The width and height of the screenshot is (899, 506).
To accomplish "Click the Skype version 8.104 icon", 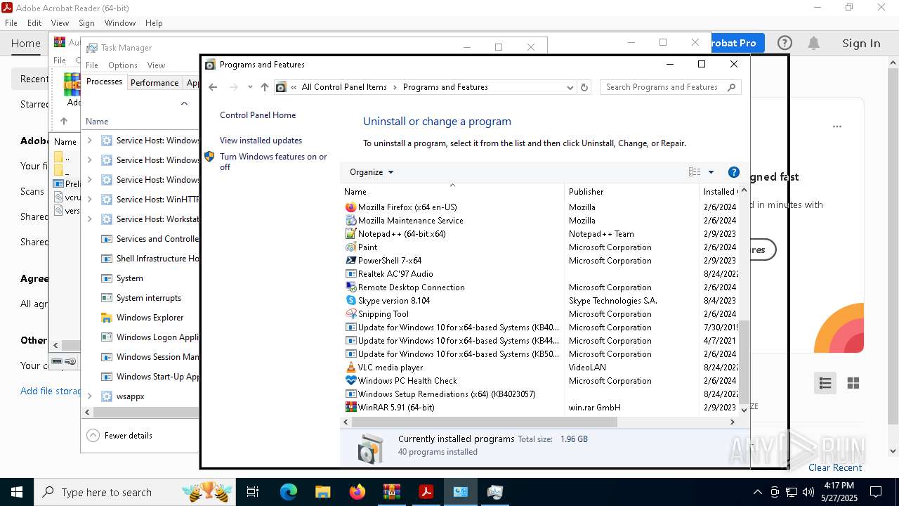I will coord(351,301).
